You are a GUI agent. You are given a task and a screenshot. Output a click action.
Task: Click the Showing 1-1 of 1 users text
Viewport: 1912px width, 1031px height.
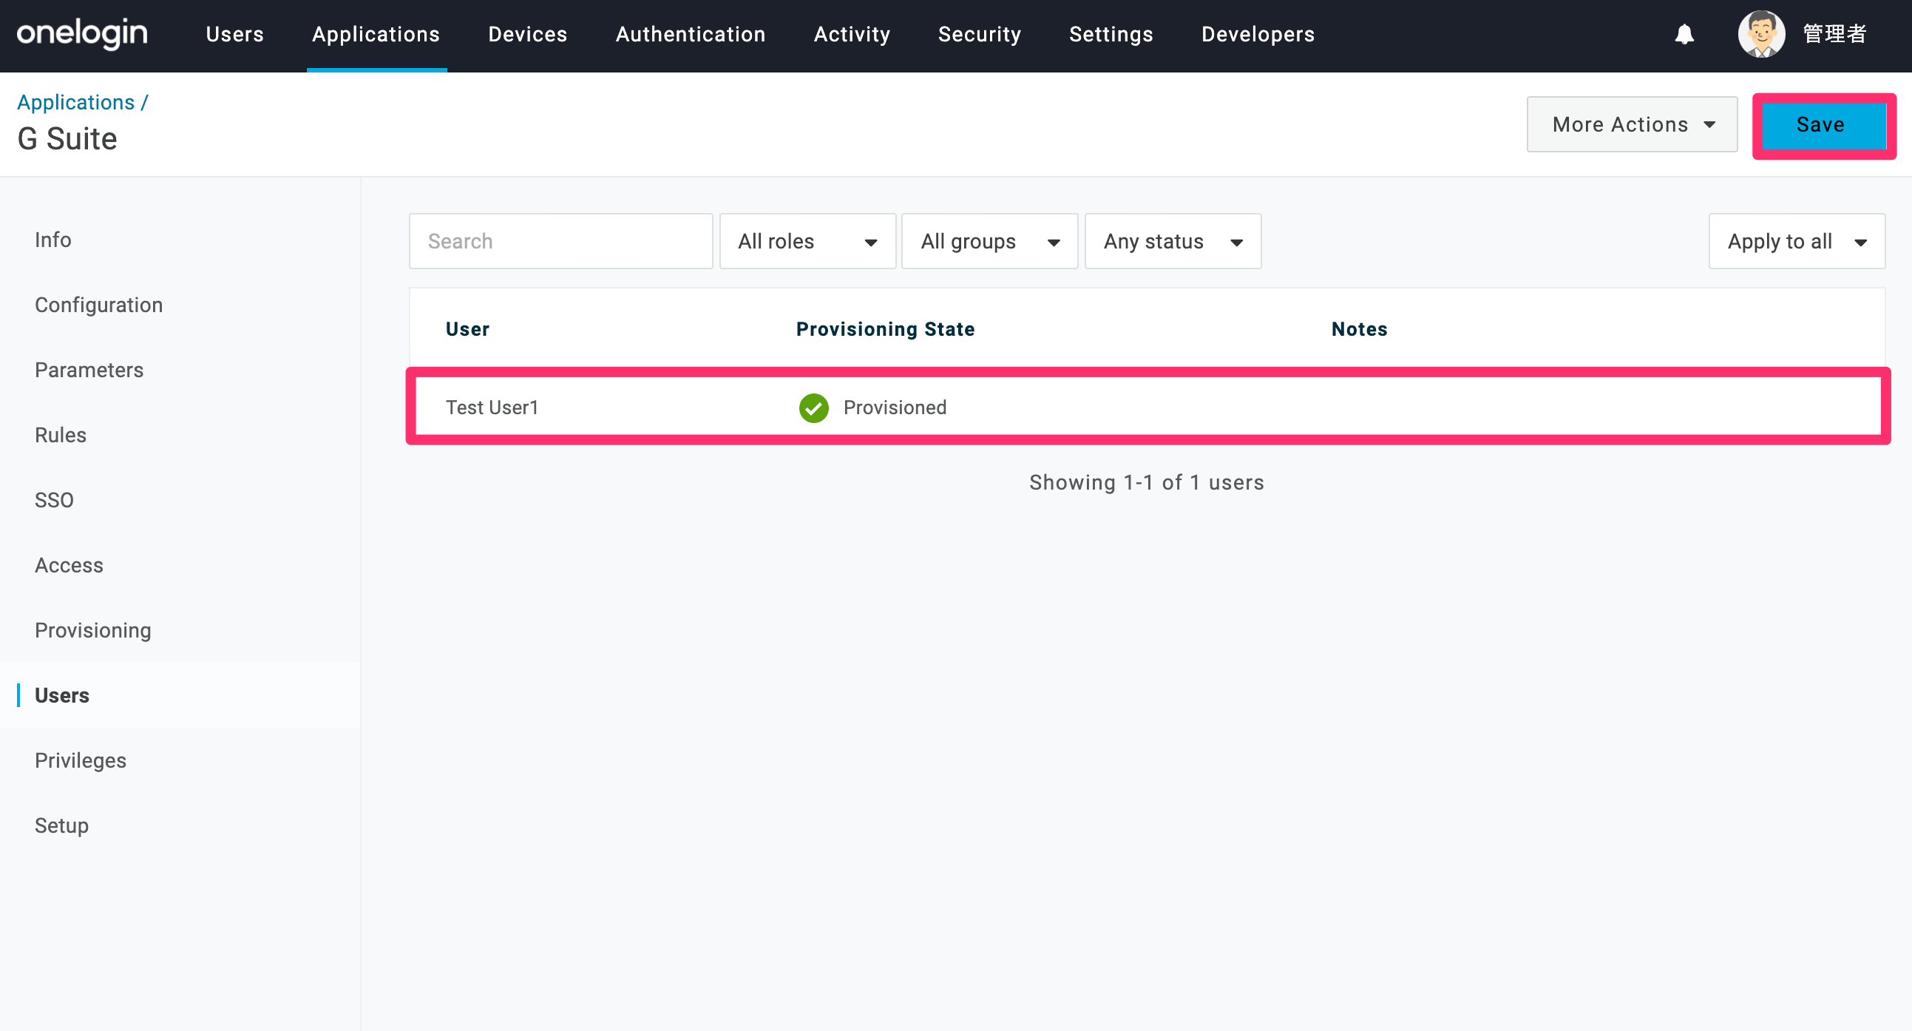(x=1147, y=482)
